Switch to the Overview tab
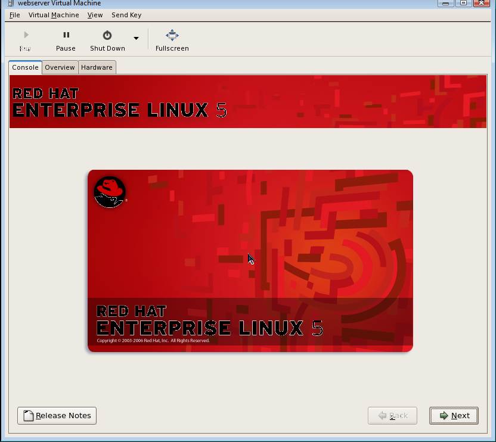 60,67
